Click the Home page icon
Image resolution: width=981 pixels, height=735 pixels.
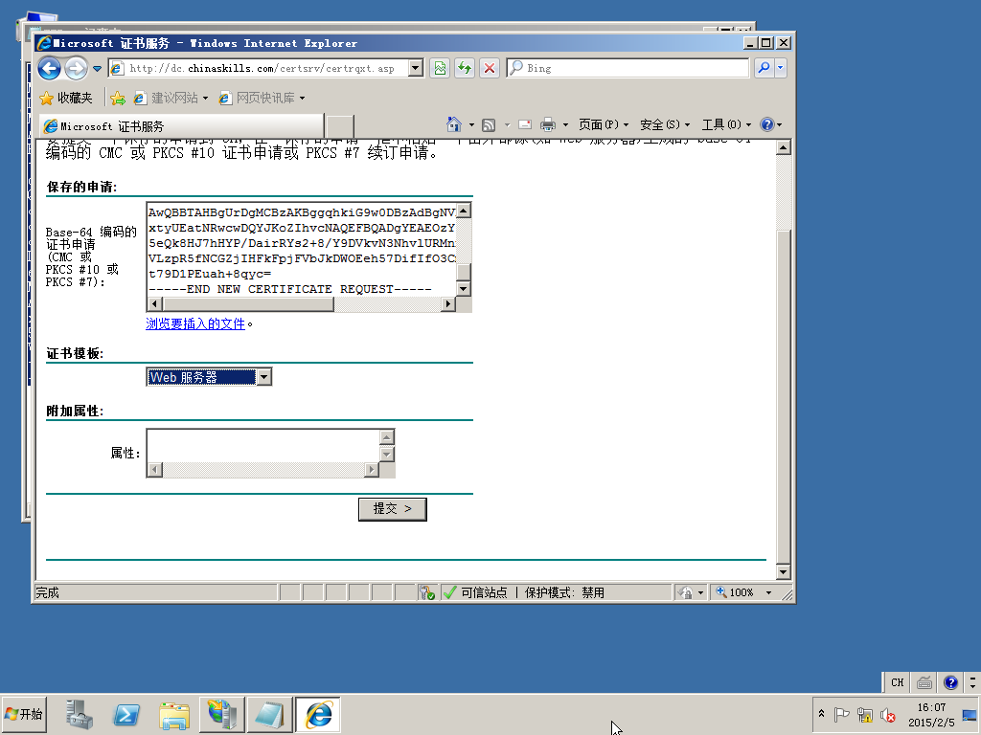(453, 124)
